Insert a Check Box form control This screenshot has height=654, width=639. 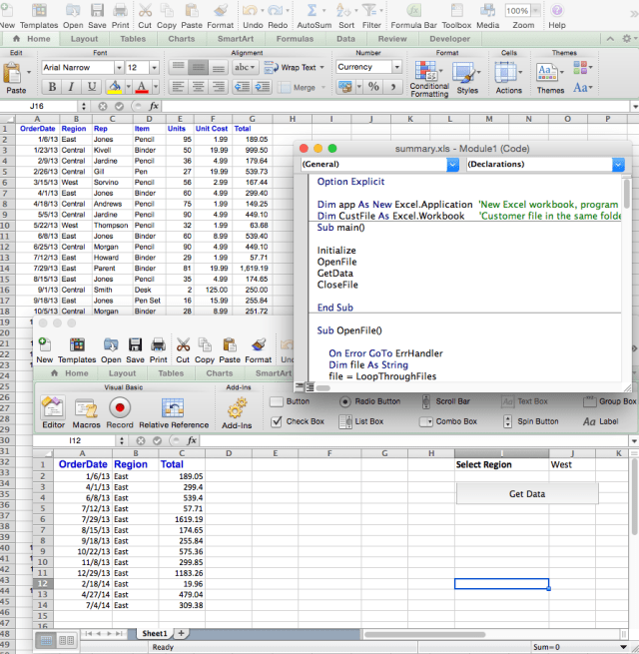pyautogui.click(x=297, y=421)
